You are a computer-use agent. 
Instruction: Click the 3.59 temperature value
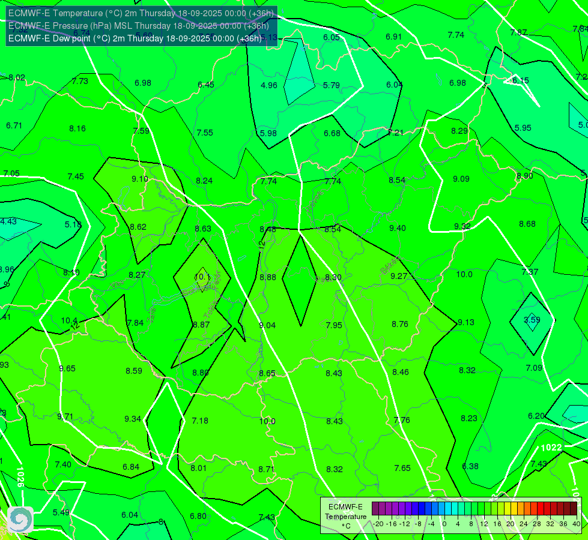pos(532,320)
